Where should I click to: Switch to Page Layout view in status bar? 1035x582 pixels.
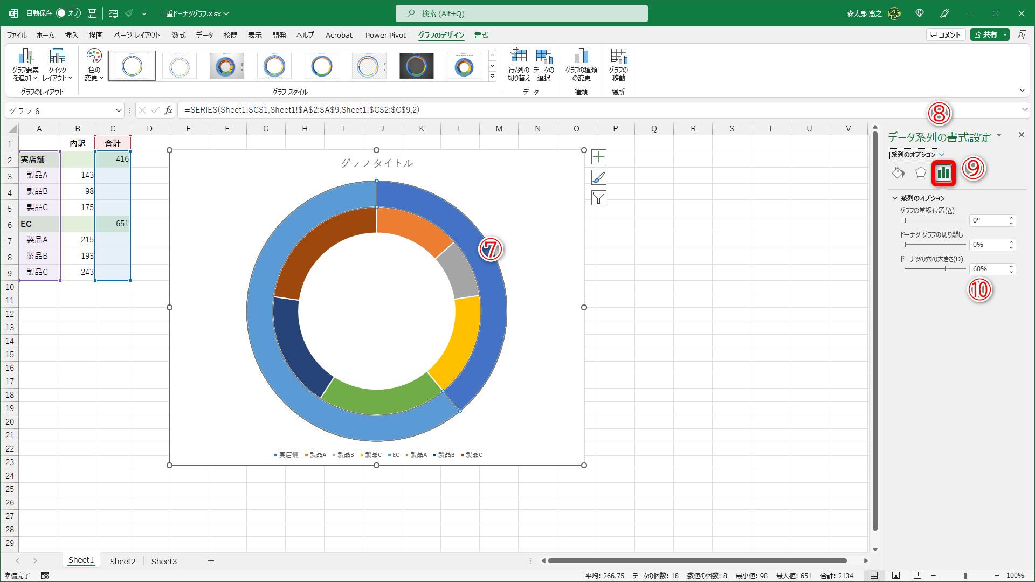click(x=896, y=576)
